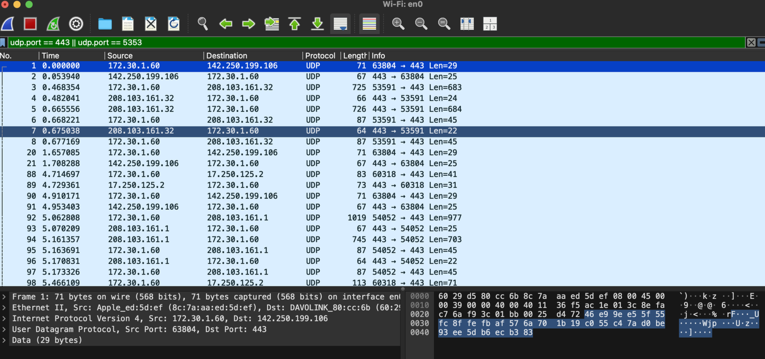Select packet 89 from 17.250.125.2
This screenshot has height=359, width=765.
pyautogui.click(x=382, y=185)
